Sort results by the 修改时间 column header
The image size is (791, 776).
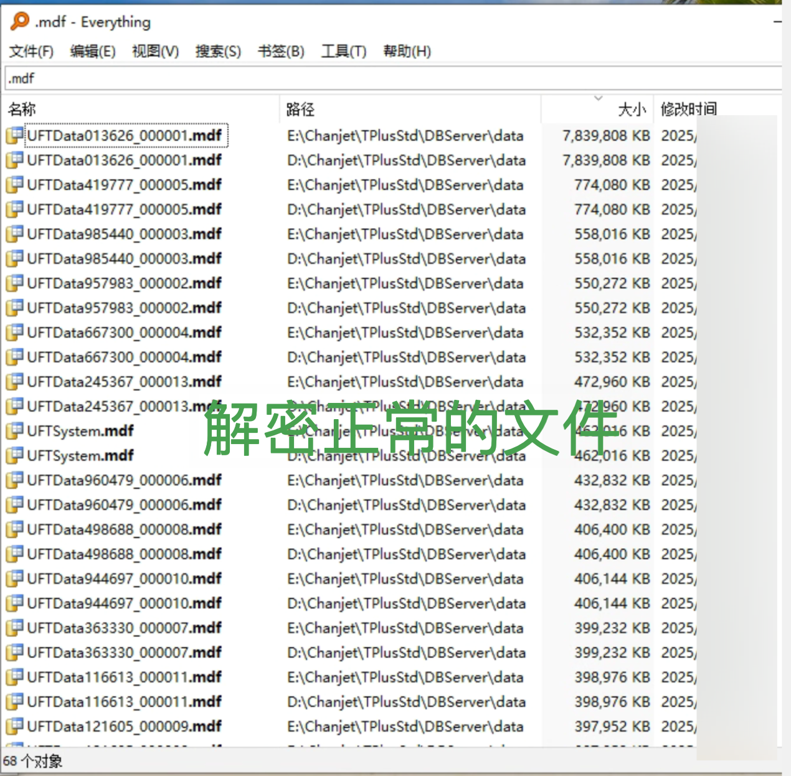click(689, 110)
